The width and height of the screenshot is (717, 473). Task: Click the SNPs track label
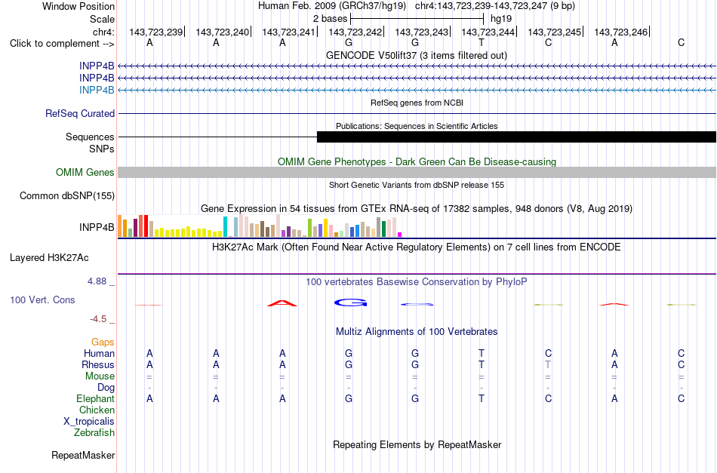pyautogui.click(x=102, y=149)
